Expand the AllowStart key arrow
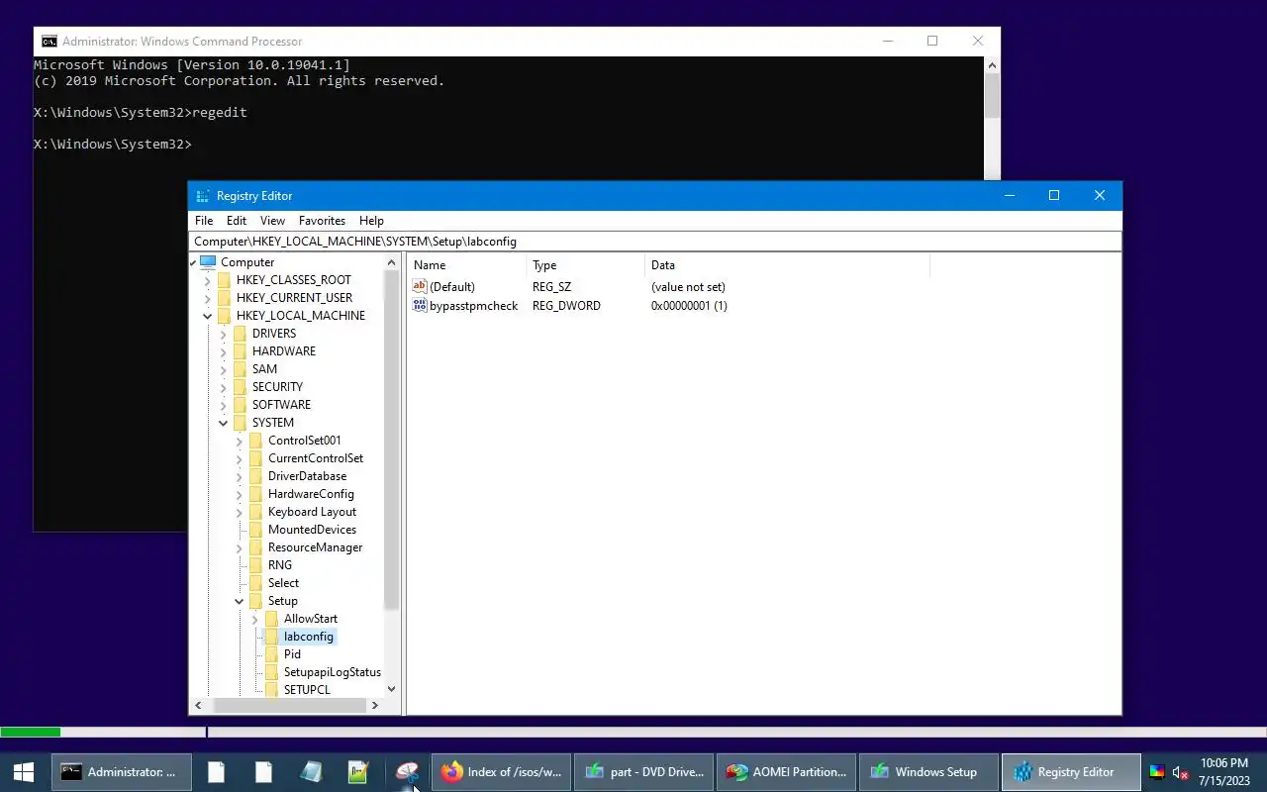1267x792 pixels. [255, 619]
